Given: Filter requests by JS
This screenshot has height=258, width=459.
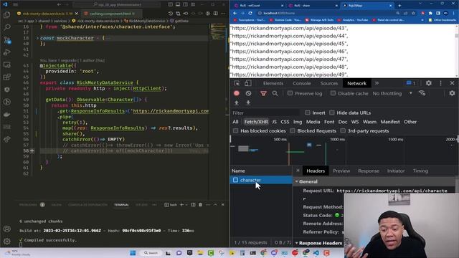Looking at the screenshot, I should tap(274, 122).
